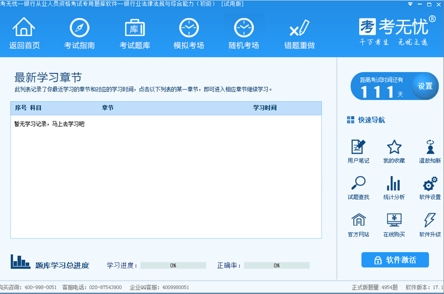This screenshot has height=294, width=444.
Task: Click the 111 天 countdown display
Action: point(382,92)
